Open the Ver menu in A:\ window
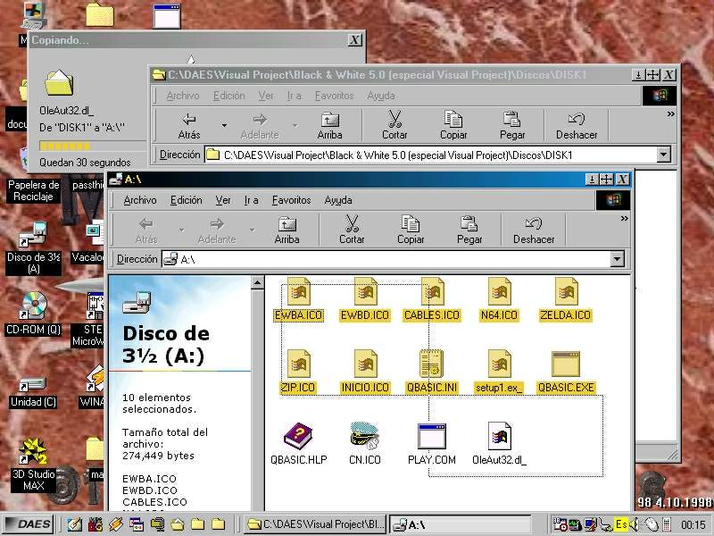The image size is (714, 536). click(x=223, y=200)
